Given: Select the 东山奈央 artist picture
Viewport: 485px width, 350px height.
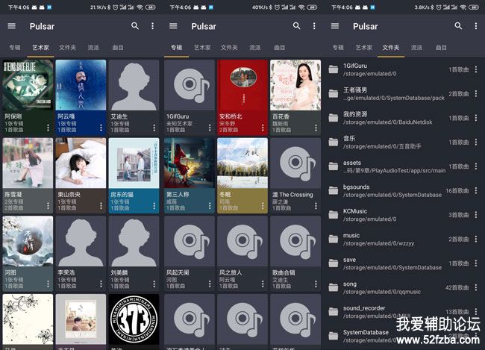Looking at the screenshot, I should pos(81,163).
